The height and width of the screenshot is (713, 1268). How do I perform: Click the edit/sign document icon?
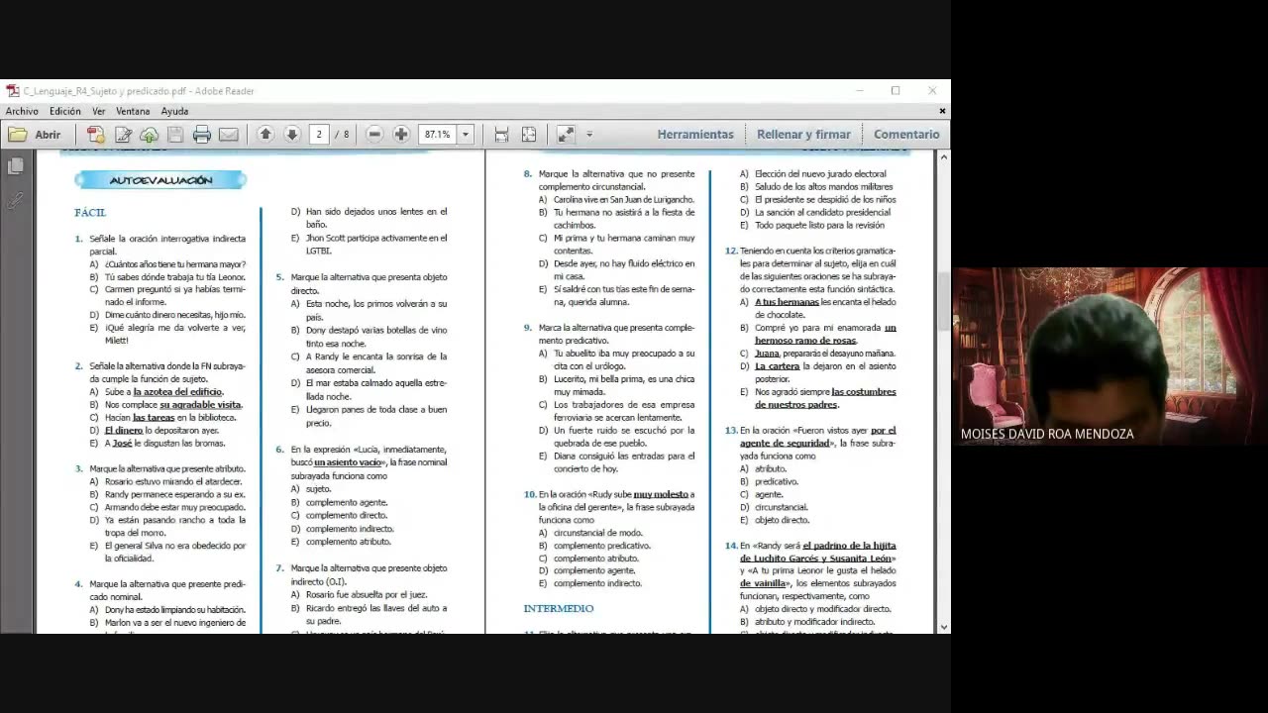[x=123, y=135]
